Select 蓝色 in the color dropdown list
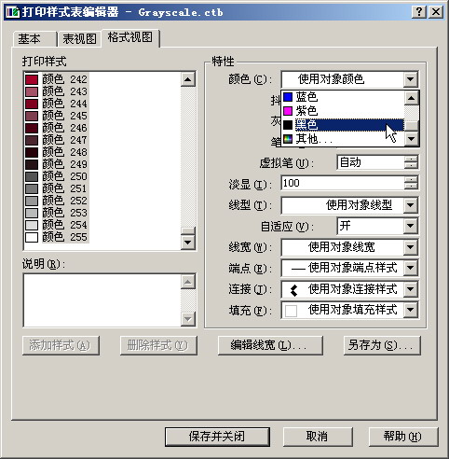This screenshot has width=449, height=459. 343,97
